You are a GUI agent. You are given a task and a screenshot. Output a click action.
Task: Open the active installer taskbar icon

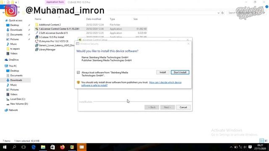tap(82, 147)
